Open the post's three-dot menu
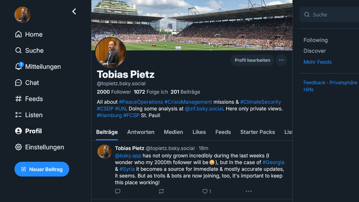359x202 pixels. (x=249, y=191)
